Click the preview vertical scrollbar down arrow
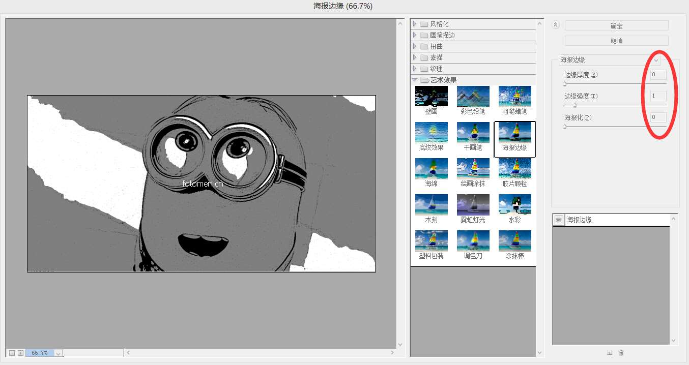The height and width of the screenshot is (365, 689). [400, 344]
